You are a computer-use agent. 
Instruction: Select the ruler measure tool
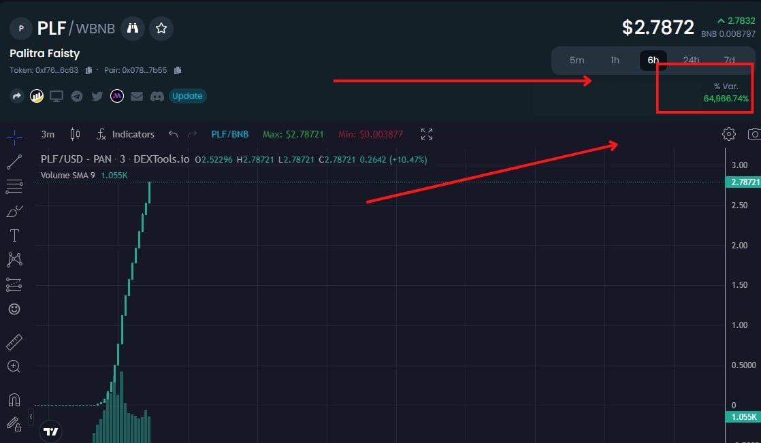pos(14,342)
